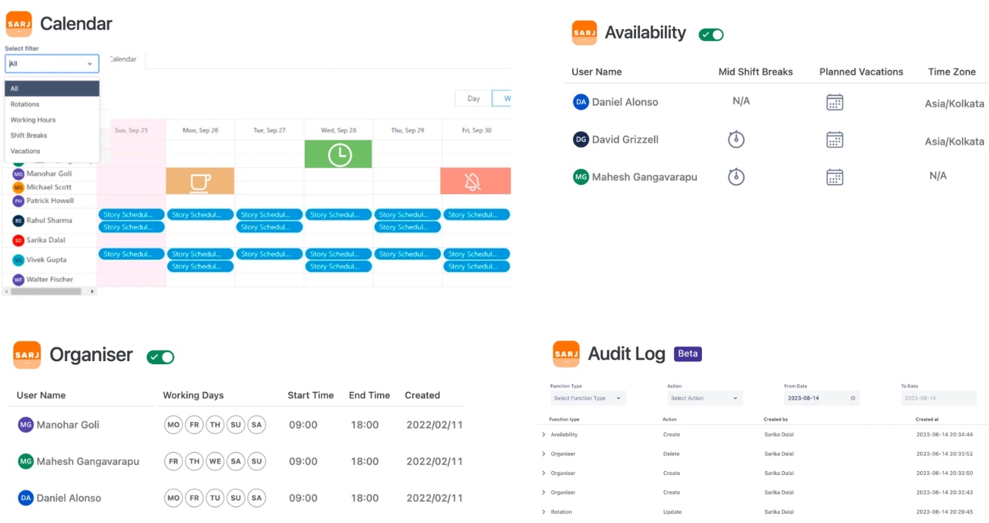The width and height of the screenshot is (989, 523).
Task: Toggle MO working day for Manohar Goli
Action: click(x=173, y=425)
